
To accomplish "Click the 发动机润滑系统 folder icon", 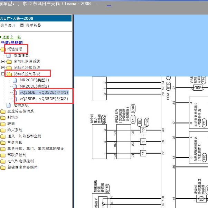I will tap(9, 62).
